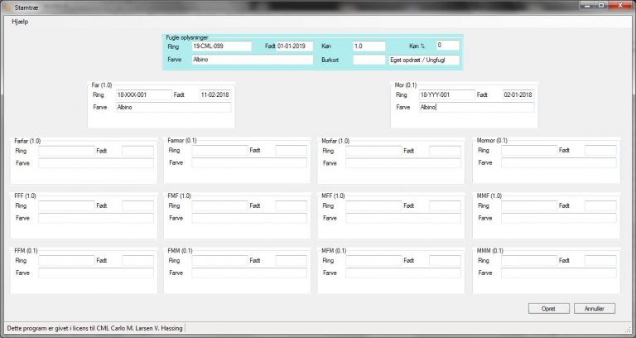Click the FMF Farve field
This screenshot has height=338, width=636.
coord(249,218)
